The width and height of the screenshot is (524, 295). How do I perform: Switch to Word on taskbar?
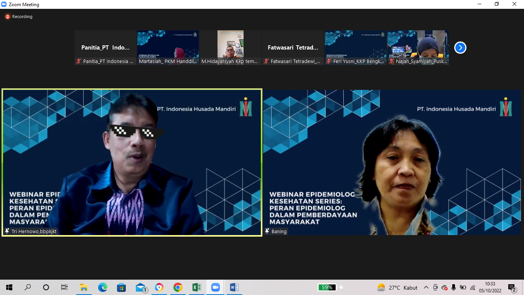tap(234, 287)
